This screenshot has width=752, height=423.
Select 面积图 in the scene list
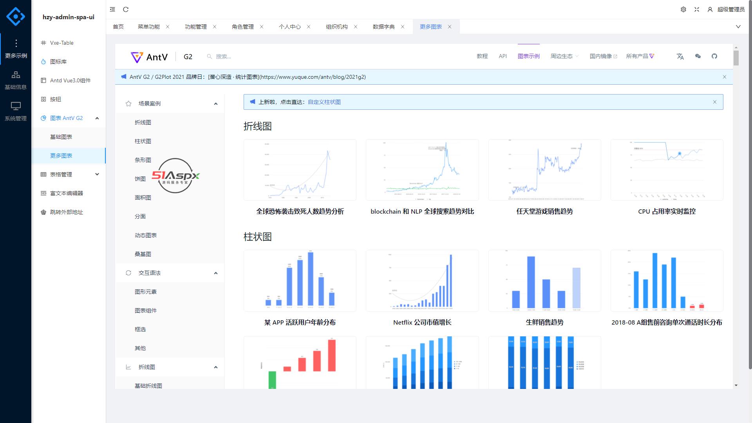pos(143,198)
